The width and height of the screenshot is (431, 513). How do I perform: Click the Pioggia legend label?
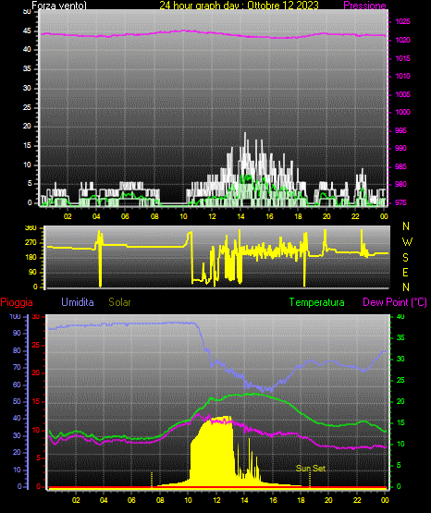pos(17,302)
